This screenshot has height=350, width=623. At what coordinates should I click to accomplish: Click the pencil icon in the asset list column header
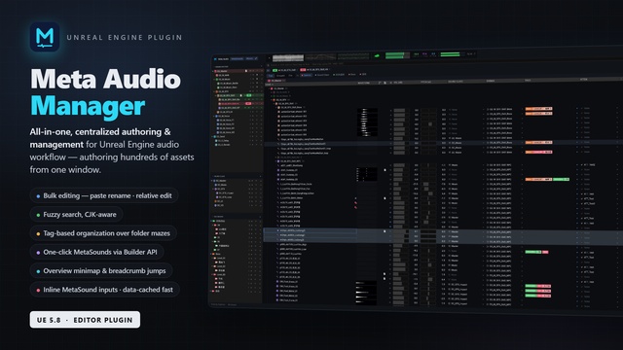[x=380, y=83]
